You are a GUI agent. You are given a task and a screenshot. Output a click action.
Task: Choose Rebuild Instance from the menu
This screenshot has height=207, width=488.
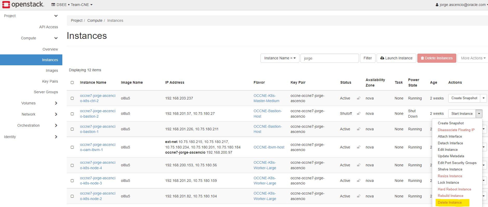click(x=451, y=196)
